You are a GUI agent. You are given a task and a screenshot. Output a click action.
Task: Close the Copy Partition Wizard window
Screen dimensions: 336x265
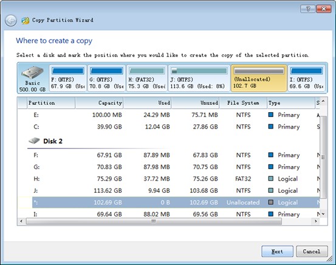click(324, 8)
